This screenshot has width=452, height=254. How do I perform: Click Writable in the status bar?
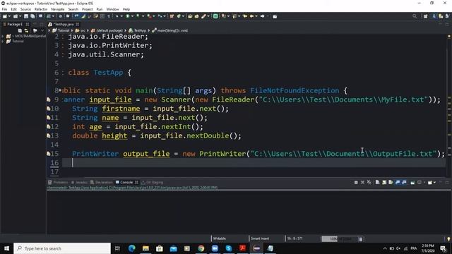point(220,238)
